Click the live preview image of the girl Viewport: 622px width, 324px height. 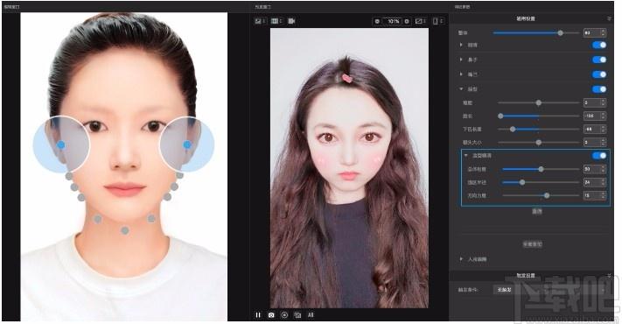tap(349, 168)
